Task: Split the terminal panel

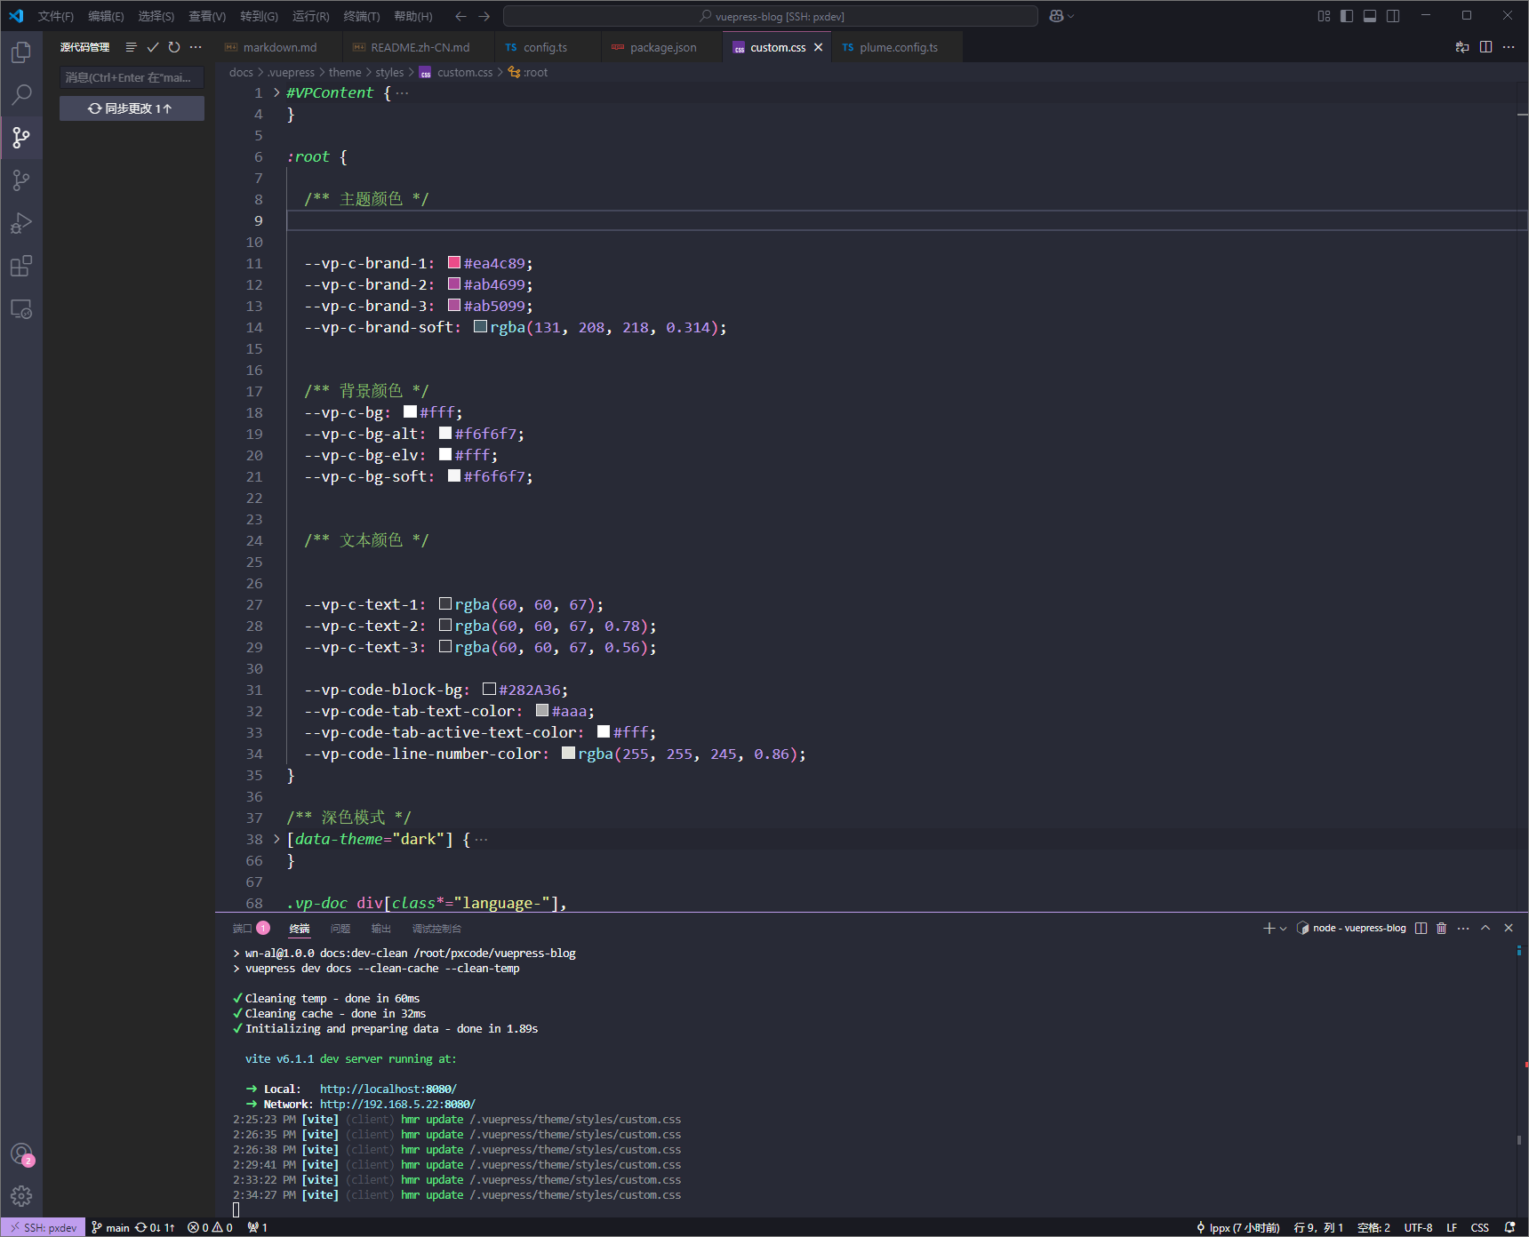Action: tap(1421, 928)
